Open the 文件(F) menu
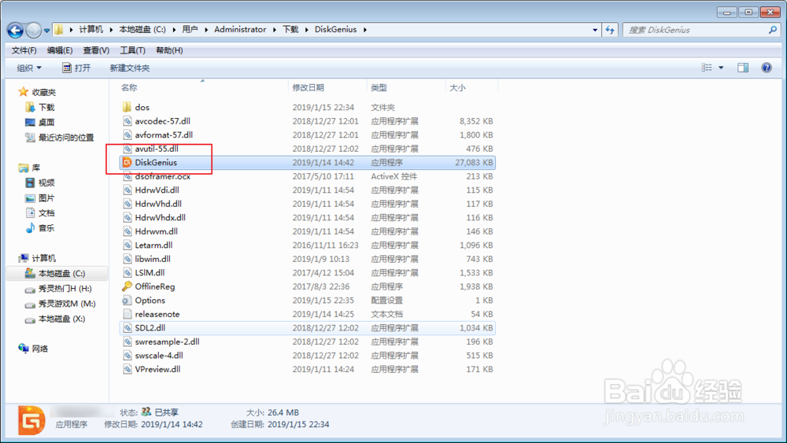Viewport: 787px width, 443px height. 24,50
